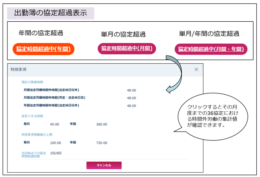
Task: Click the 45:00 monthly extension value
Action: point(54,124)
